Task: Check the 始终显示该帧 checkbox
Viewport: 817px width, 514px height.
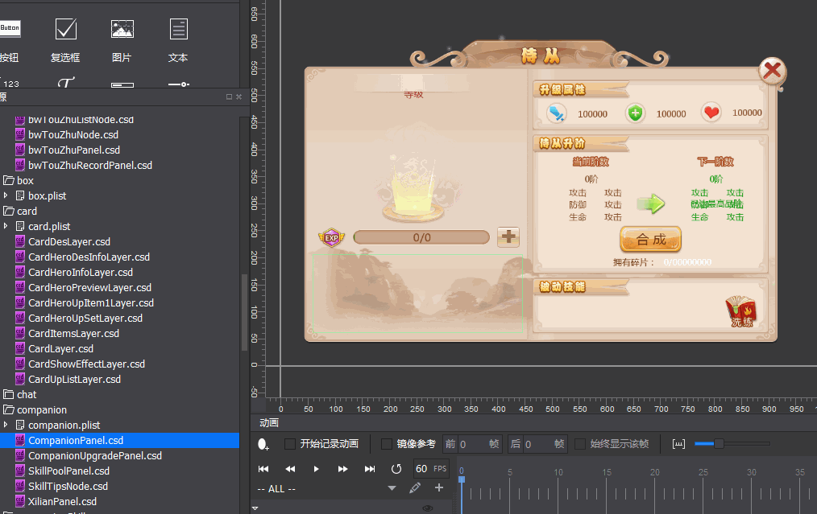Action: 580,444
